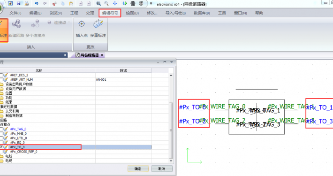Screen dimensions: 333x176
Task: Click the Print icon in quick toolbar
Action: pyautogui.click(x=27, y=3)
